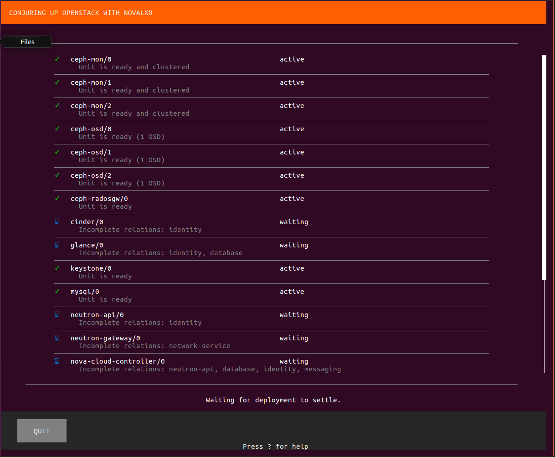Click the hourglass icon beside neutron-gateway/0
This screenshot has width=555, height=457.
(57, 338)
